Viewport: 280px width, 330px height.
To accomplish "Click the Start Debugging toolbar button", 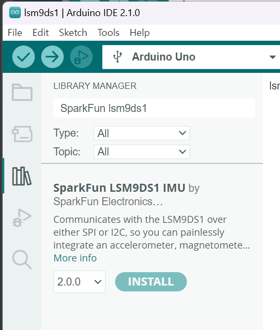I will pos(81,57).
